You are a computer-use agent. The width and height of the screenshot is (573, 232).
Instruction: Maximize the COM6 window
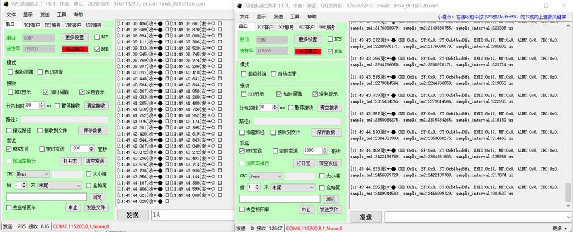[x=546, y=6]
